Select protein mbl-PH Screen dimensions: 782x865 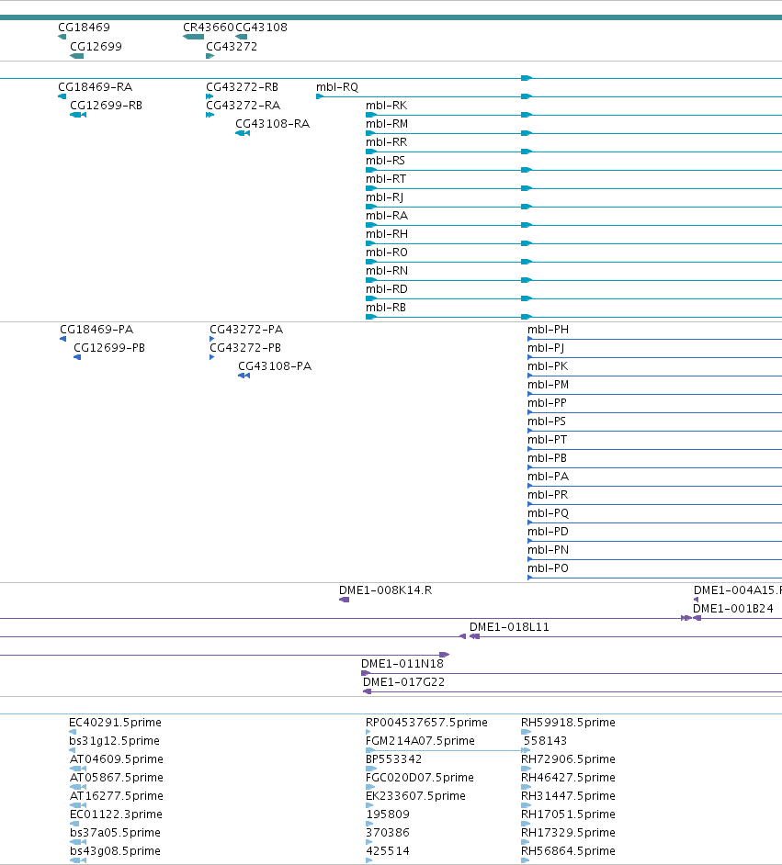point(548,330)
